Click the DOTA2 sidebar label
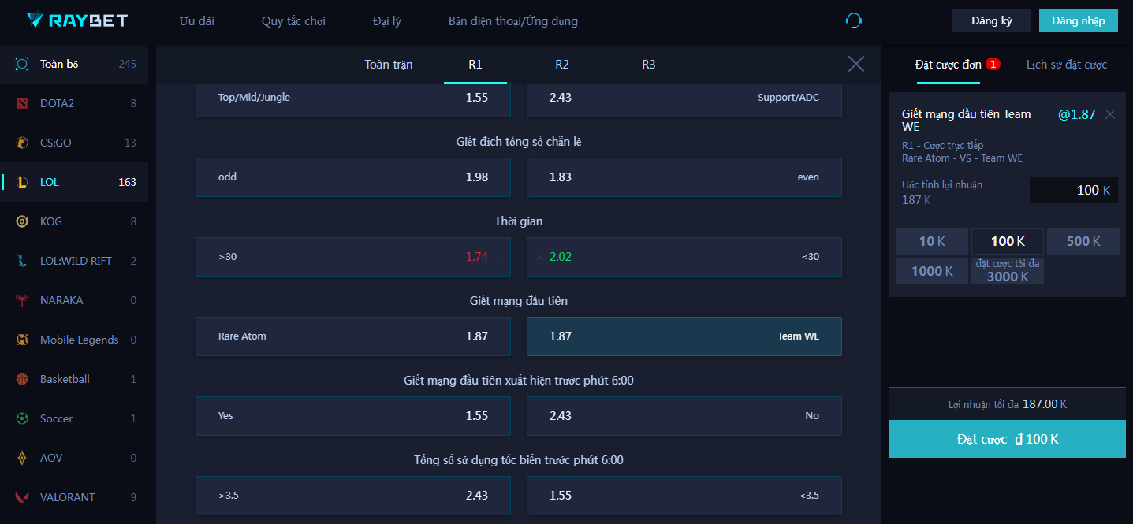The image size is (1133, 524). click(x=57, y=103)
